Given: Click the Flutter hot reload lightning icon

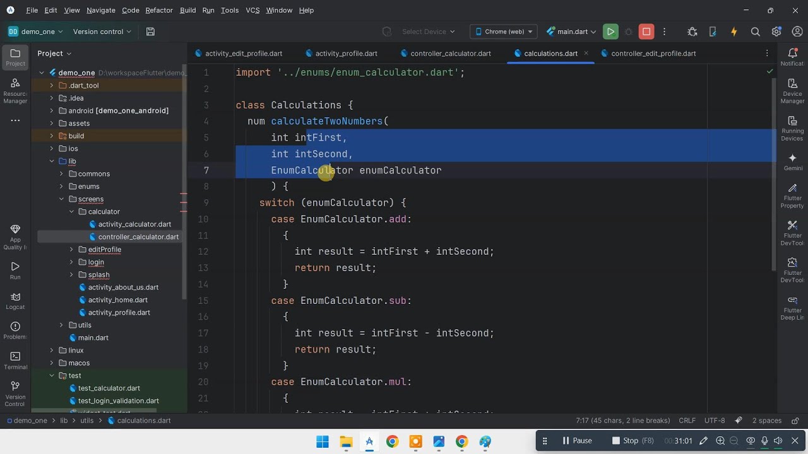Looking at the screenshot, I should 734,32.
